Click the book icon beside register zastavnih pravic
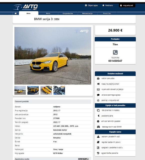The height and width of the screenshot is (160, 145). coord(98,142)
